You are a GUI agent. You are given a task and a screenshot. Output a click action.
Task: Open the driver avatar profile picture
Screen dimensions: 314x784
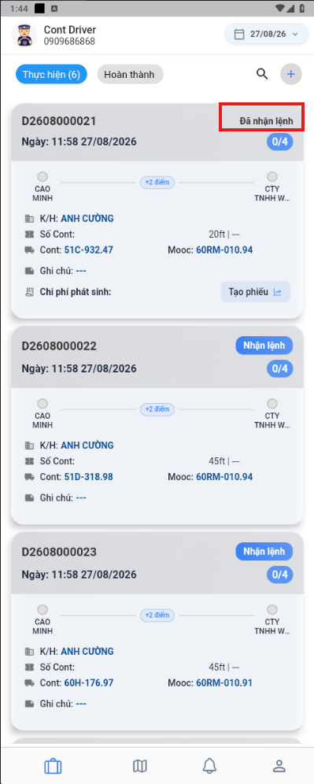(23, 35)
